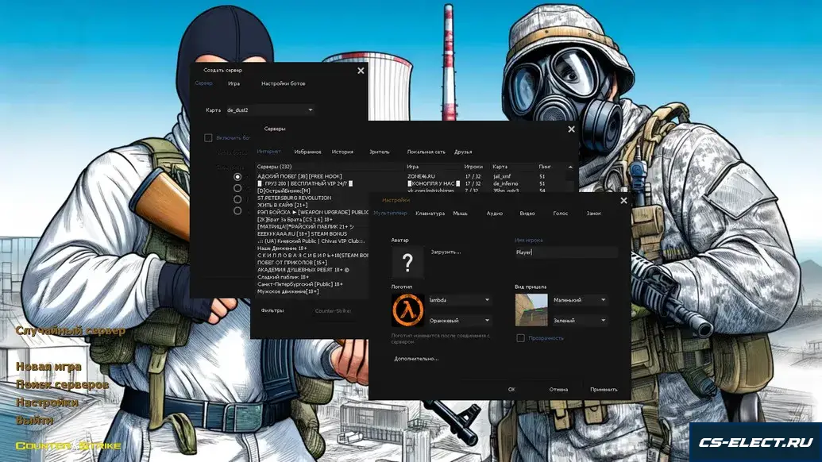The image size is (822, 462).
Task: Choose Новая игра in main menu
Action: pos(48,367)
